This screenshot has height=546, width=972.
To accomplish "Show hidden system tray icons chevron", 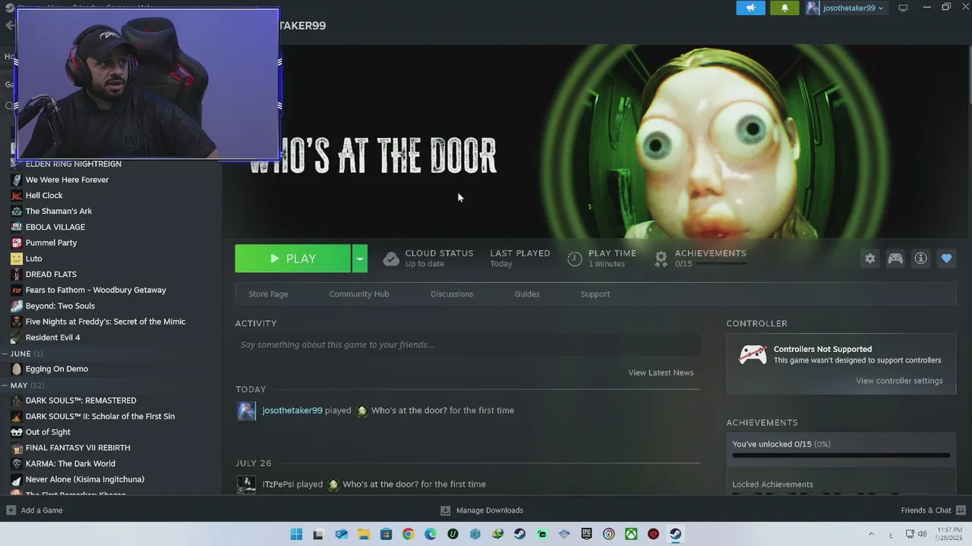I will click(x=871, y=534).
